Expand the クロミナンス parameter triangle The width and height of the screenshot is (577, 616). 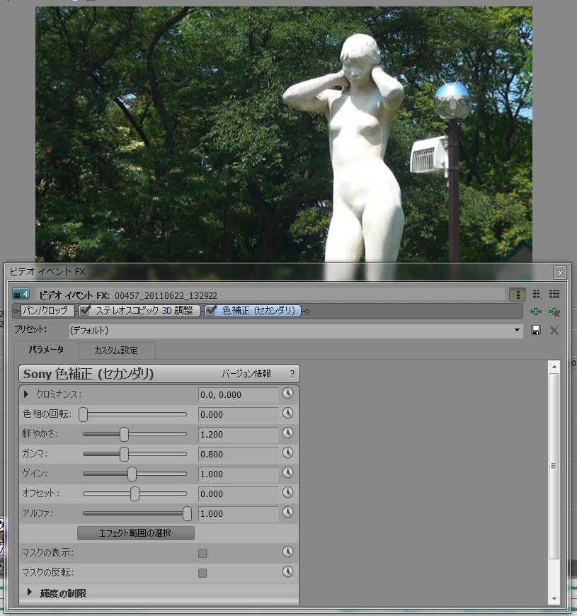pos(26,394)
